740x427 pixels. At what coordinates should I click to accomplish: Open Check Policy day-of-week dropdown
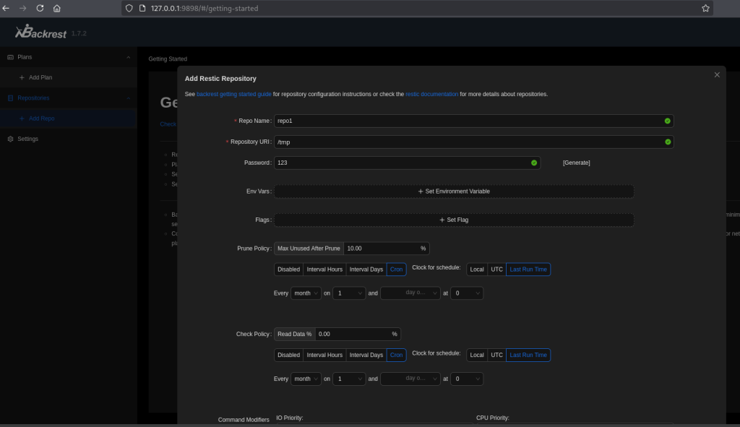(x=410, y=379)
